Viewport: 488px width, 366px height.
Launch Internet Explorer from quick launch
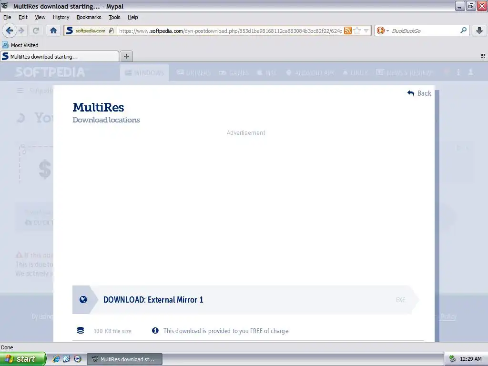point(56,359)
